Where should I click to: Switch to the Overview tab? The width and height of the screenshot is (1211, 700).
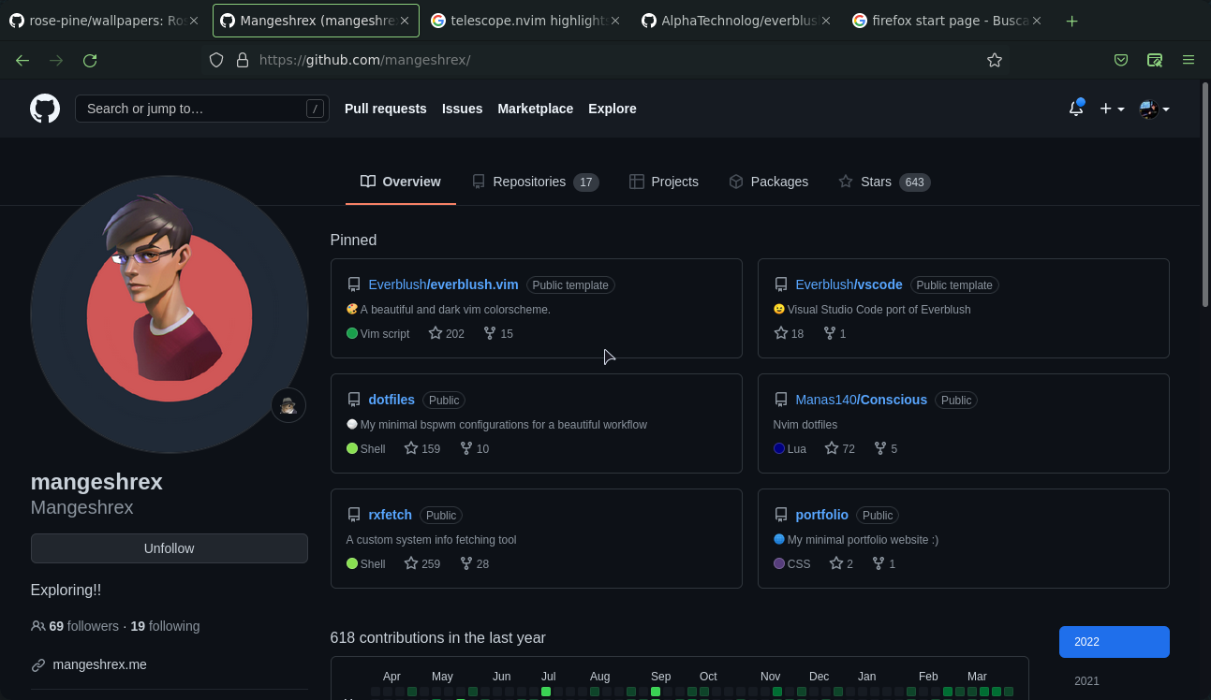coord(401,182)
